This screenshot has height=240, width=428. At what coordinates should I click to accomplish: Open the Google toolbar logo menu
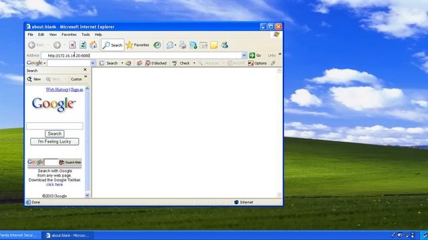pos(36,63)
